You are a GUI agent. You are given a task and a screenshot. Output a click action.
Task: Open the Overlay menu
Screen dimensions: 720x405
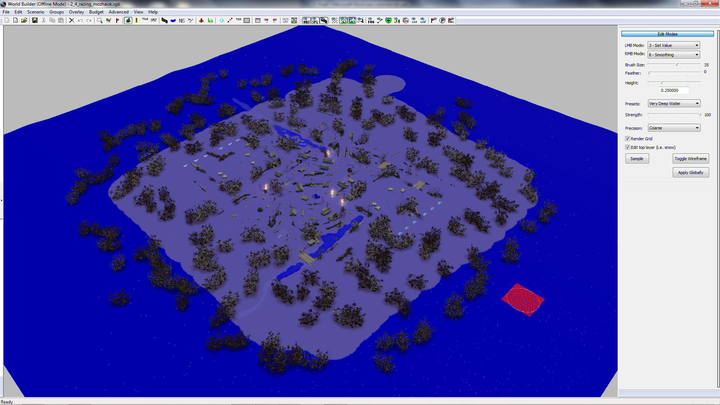coord(76,12)
